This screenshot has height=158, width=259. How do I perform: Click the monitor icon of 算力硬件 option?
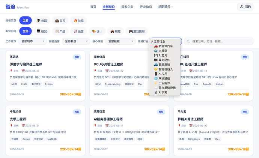(156, 60)
